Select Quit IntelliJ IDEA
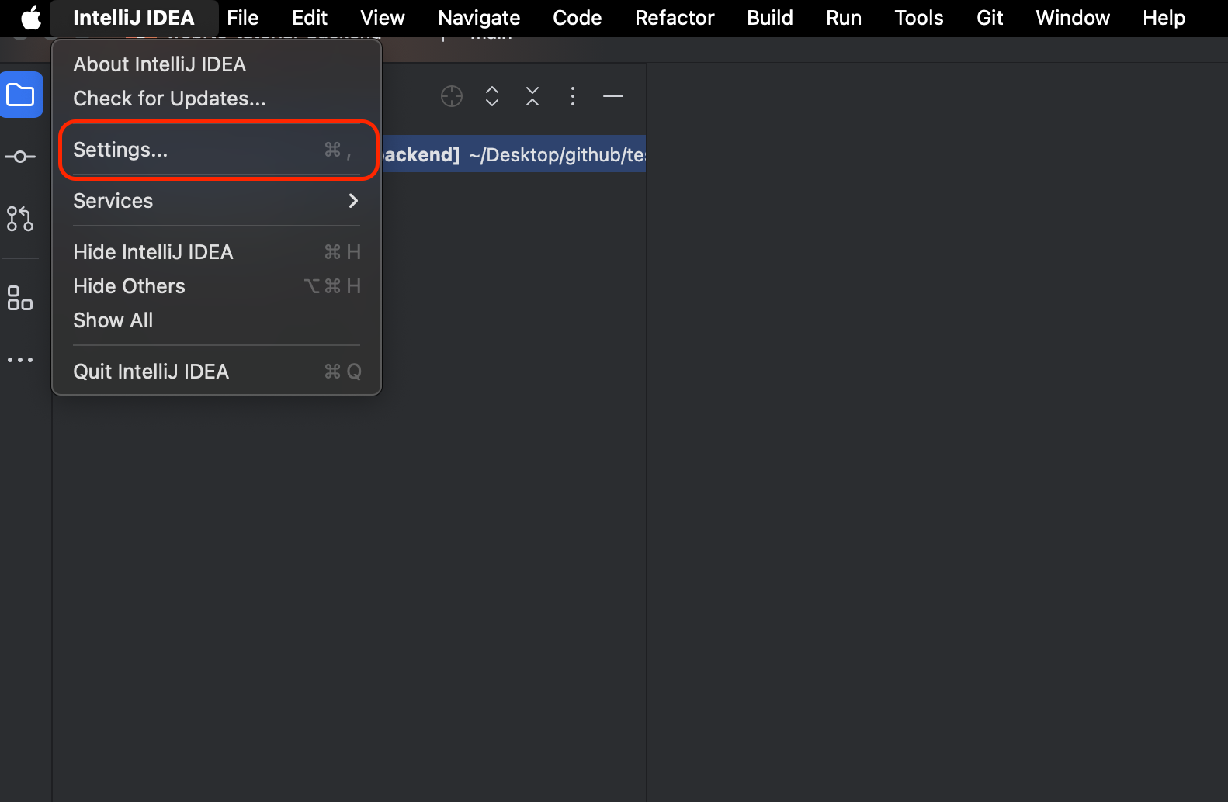1228x802 pixels. coord(217,372)
